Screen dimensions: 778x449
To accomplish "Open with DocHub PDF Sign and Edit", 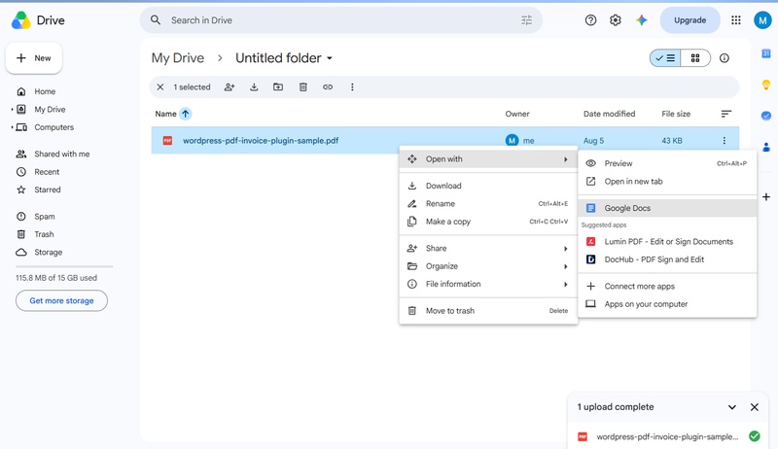I will click(667, 259).
